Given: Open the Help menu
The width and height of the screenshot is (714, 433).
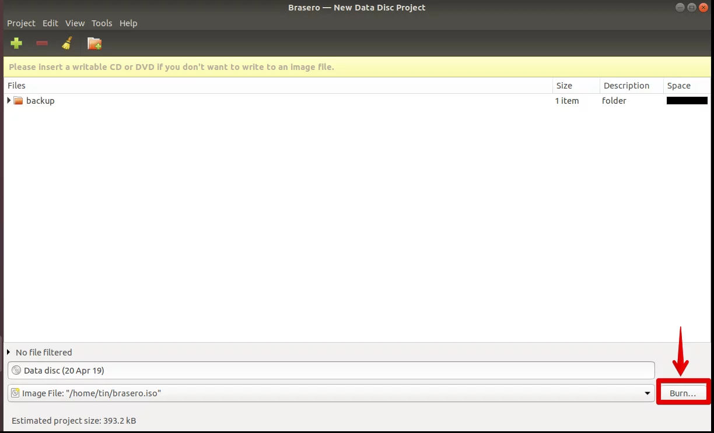Looking at the screenshot, I should [128, 23].
